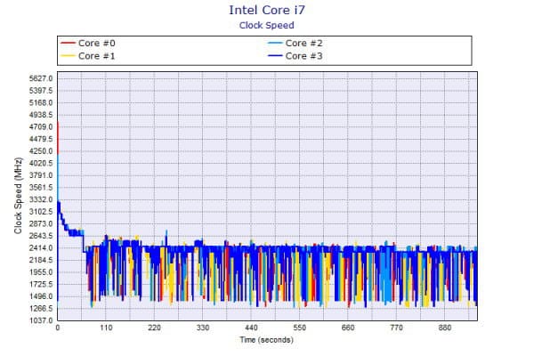The height and width of the screenshot is (356, 534).
Task: Click the 5627.0 y-axis value
Action: click(41, 78)
